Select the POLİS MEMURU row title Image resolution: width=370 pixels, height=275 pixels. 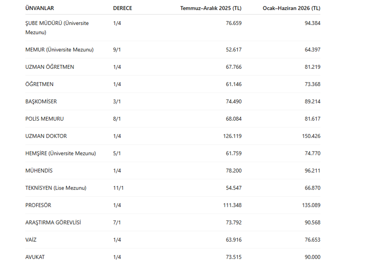(44, 119)
